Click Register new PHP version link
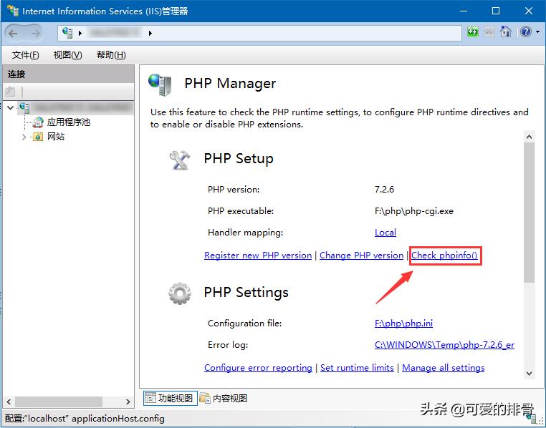The width and height of the screenshot is (546, 428). [258, 256]
